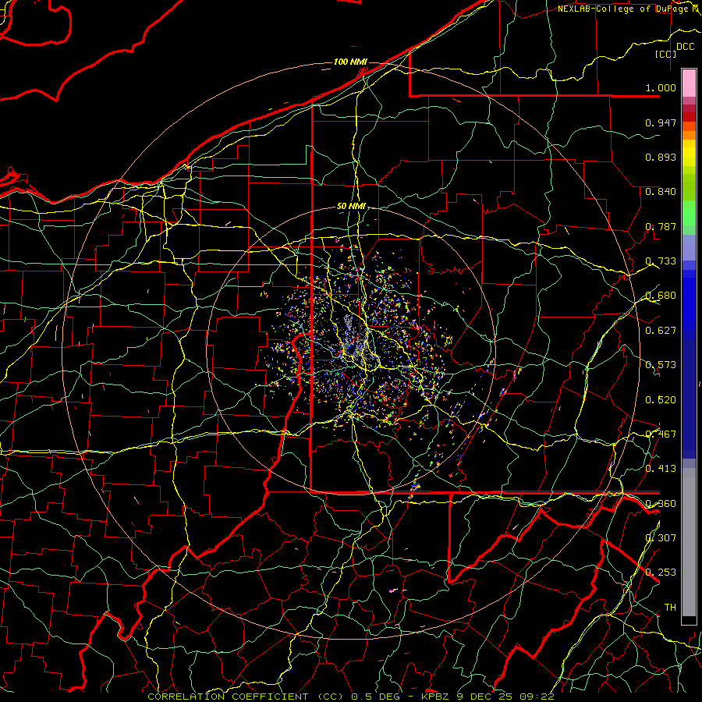
Task: Click the 0.467 scale value
Action: pyautogui.click(x=661, y=434)
